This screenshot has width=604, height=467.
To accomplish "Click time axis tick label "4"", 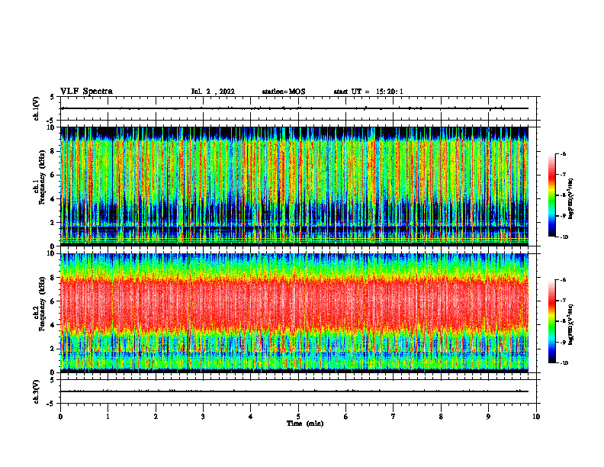I will 251,417.
